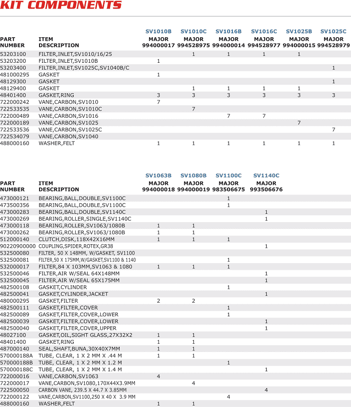Click the SEAL,SHAFT,BUNA,30X40X7MM description
Screen dimensions: 351x407
(79, 349)
